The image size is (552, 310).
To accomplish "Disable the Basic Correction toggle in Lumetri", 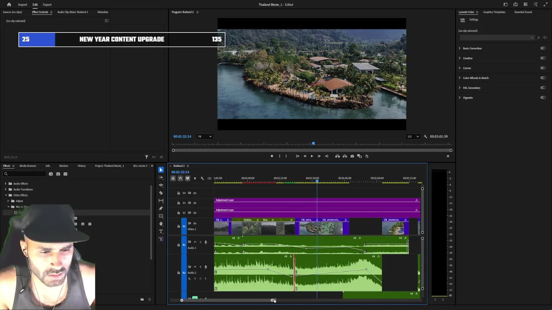I will click(543, 48).
